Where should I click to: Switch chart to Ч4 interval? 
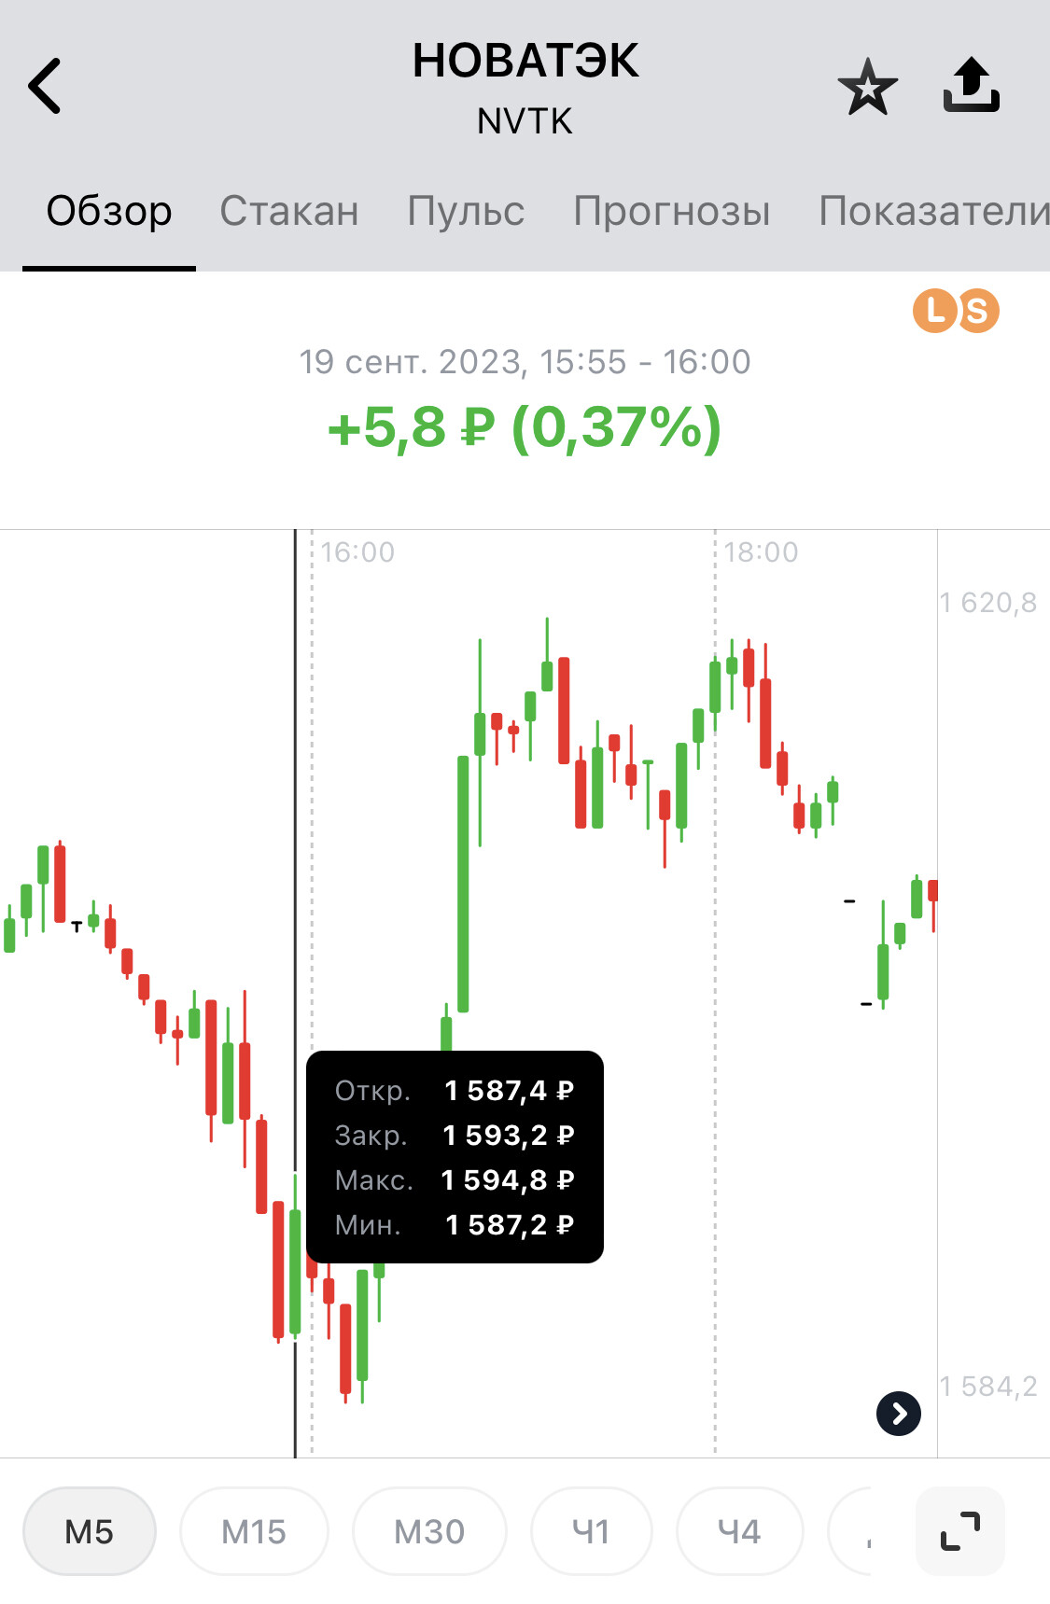739,1531
